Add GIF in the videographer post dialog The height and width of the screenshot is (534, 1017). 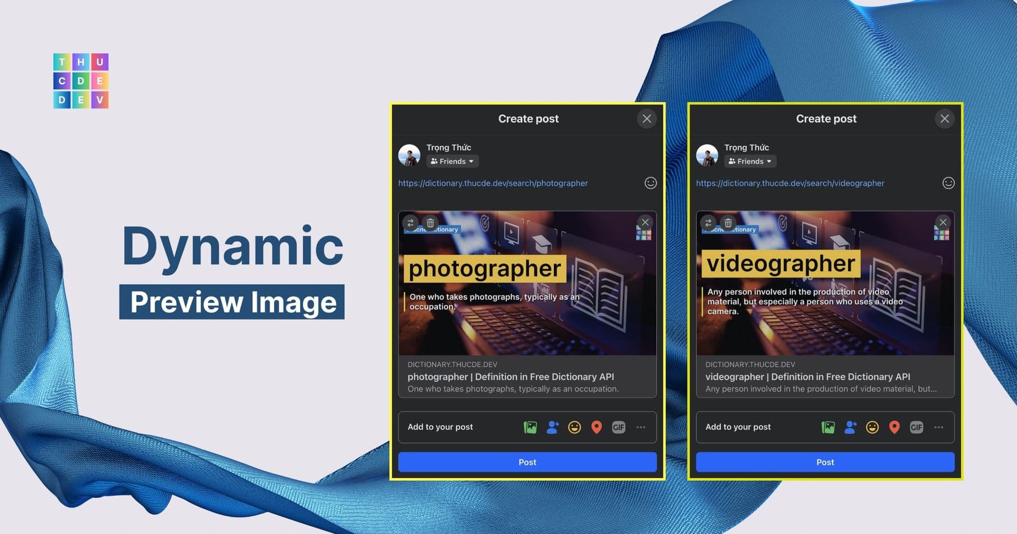[x=916, y=427]
